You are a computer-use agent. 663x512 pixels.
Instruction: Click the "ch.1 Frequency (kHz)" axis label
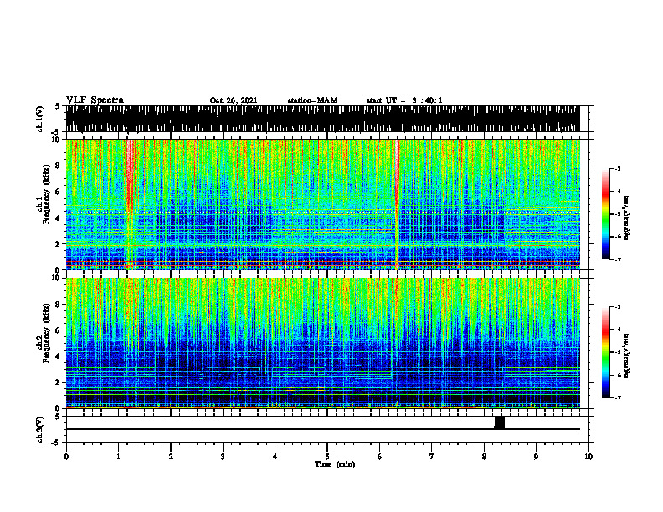click(44, 194)
